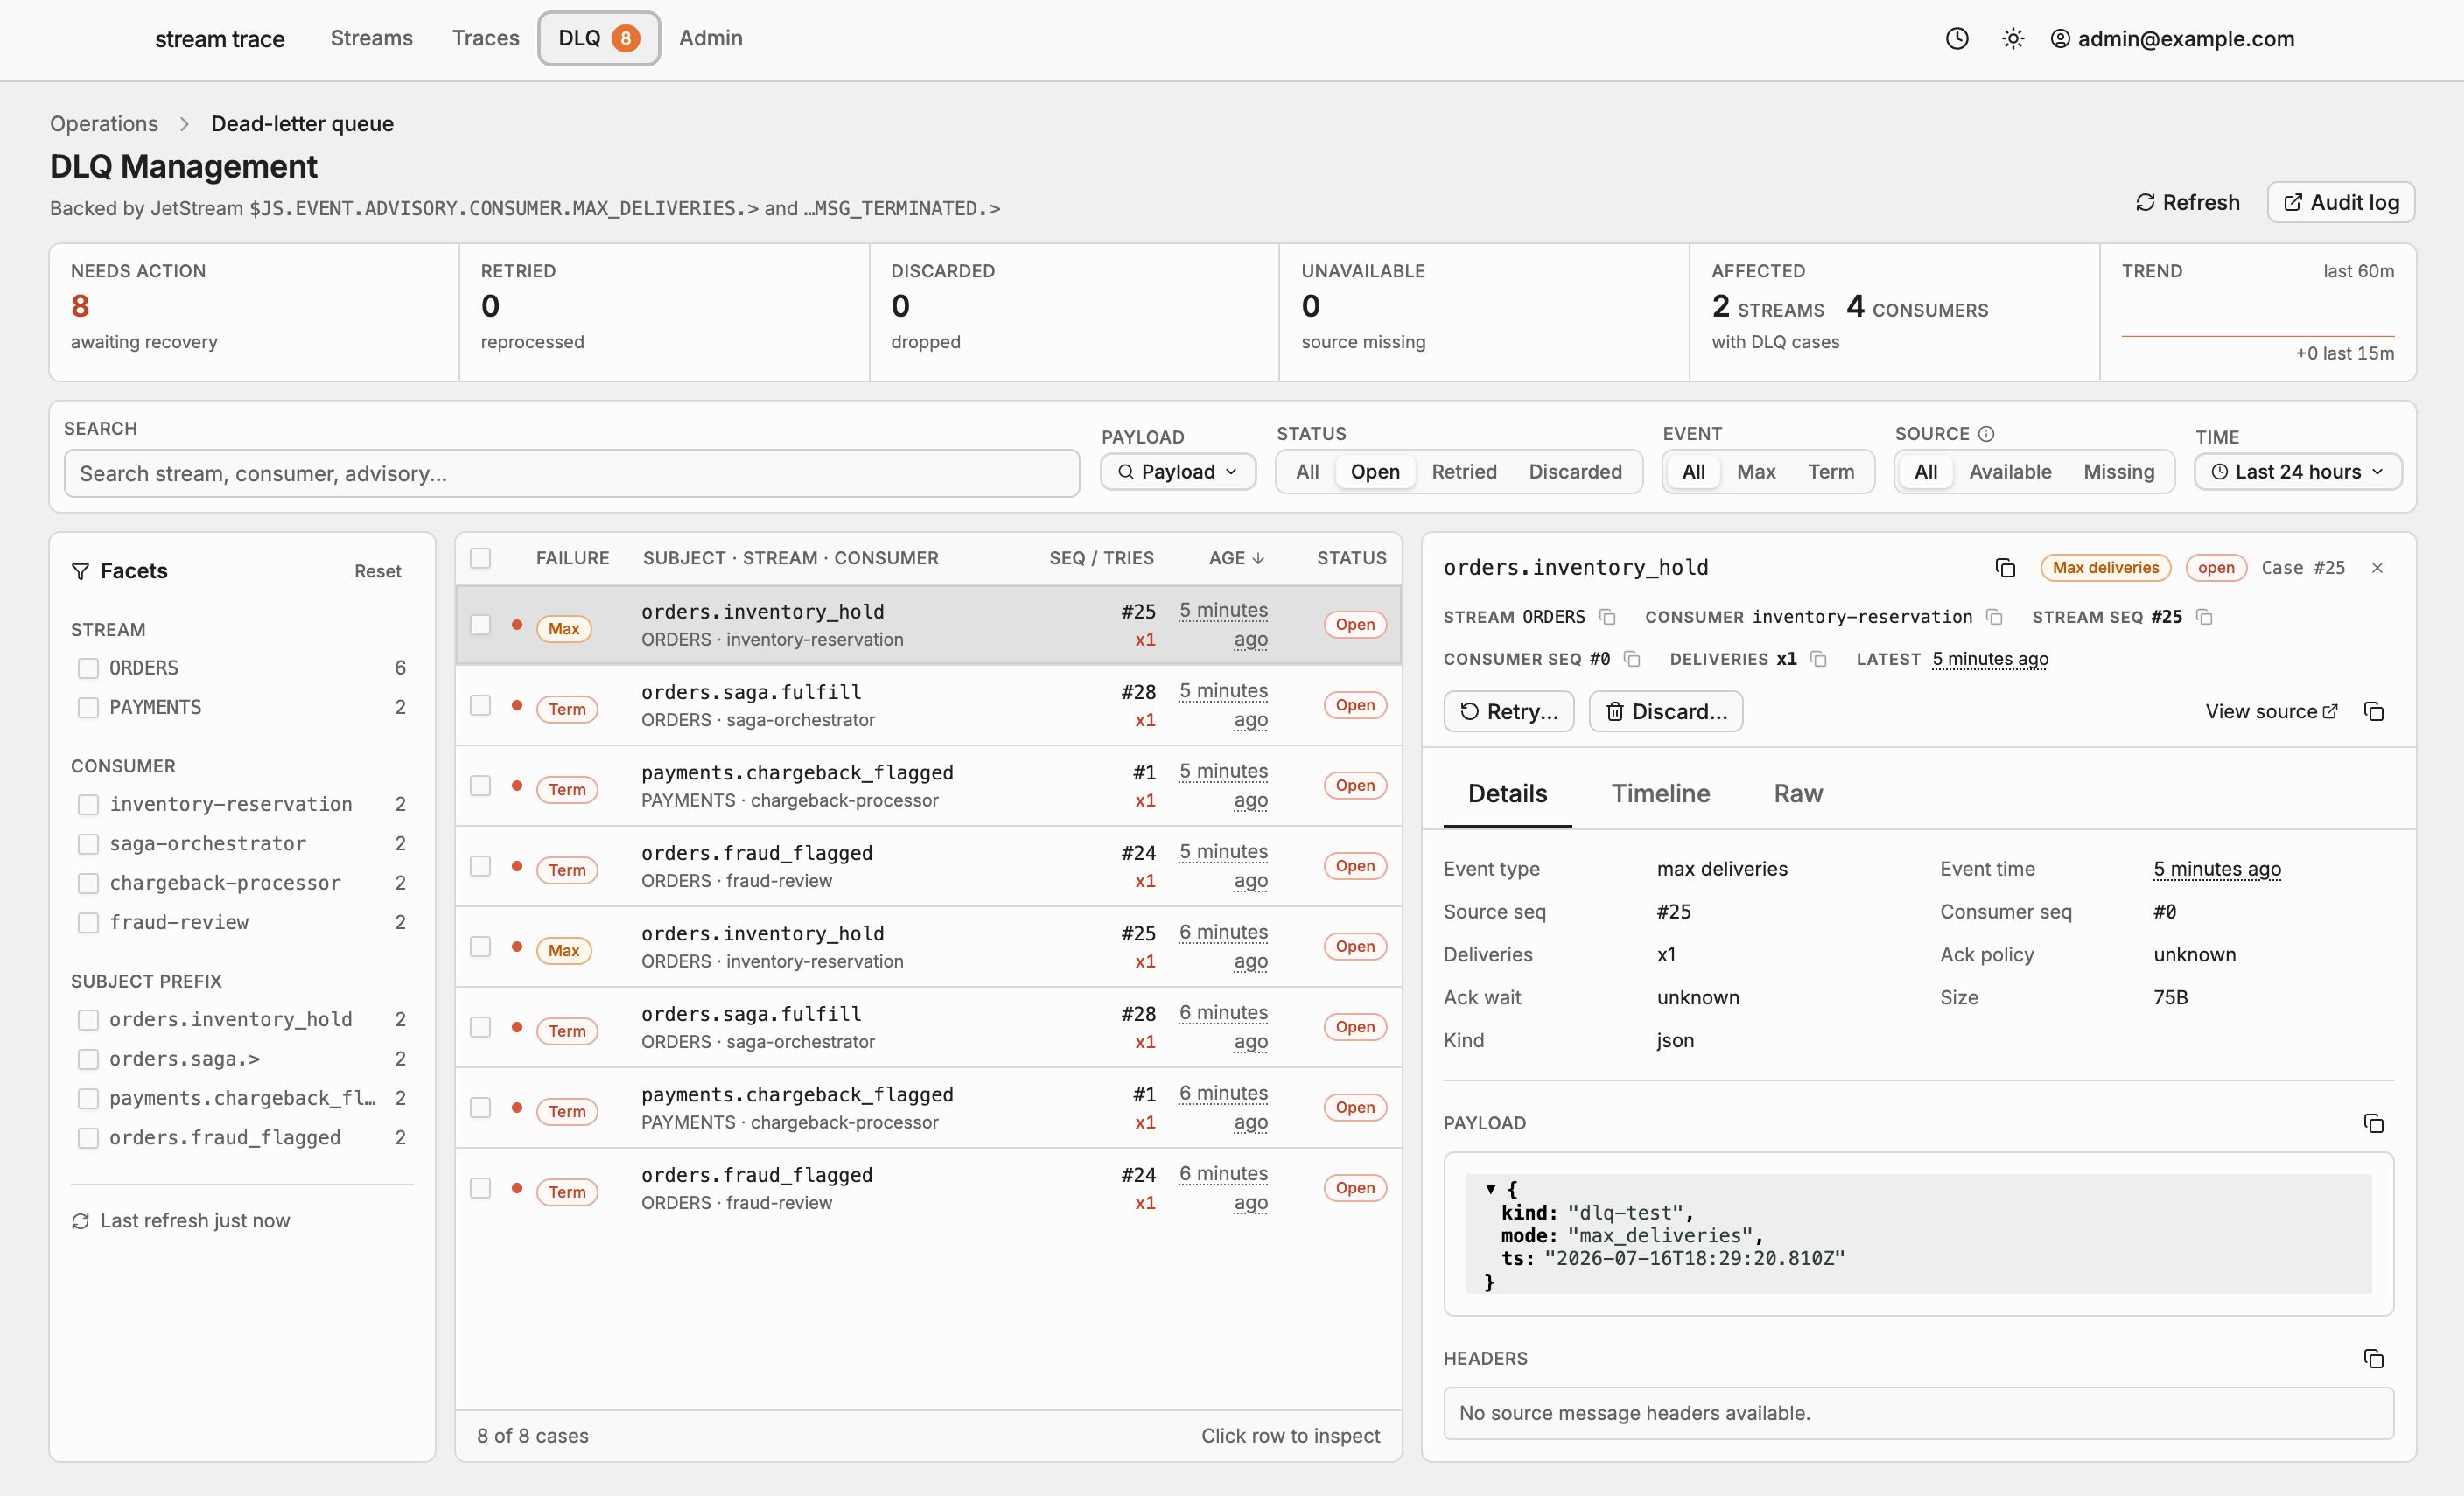Copy DELIVERIES x1 value icon
The width and height of the screenshot is (2464, 1496).
pos(1819,659)
